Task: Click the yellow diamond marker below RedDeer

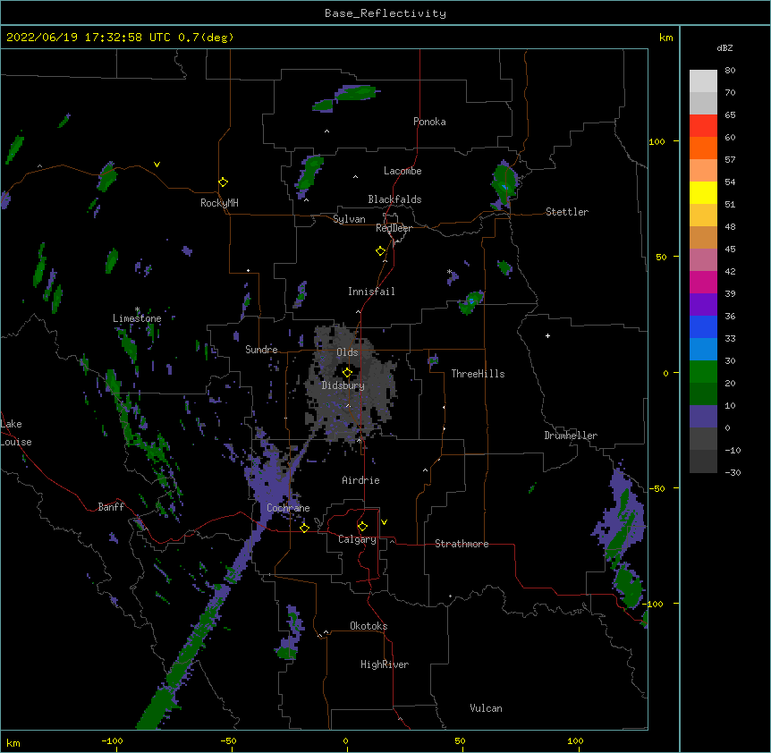Action: [x=381, y=251]
